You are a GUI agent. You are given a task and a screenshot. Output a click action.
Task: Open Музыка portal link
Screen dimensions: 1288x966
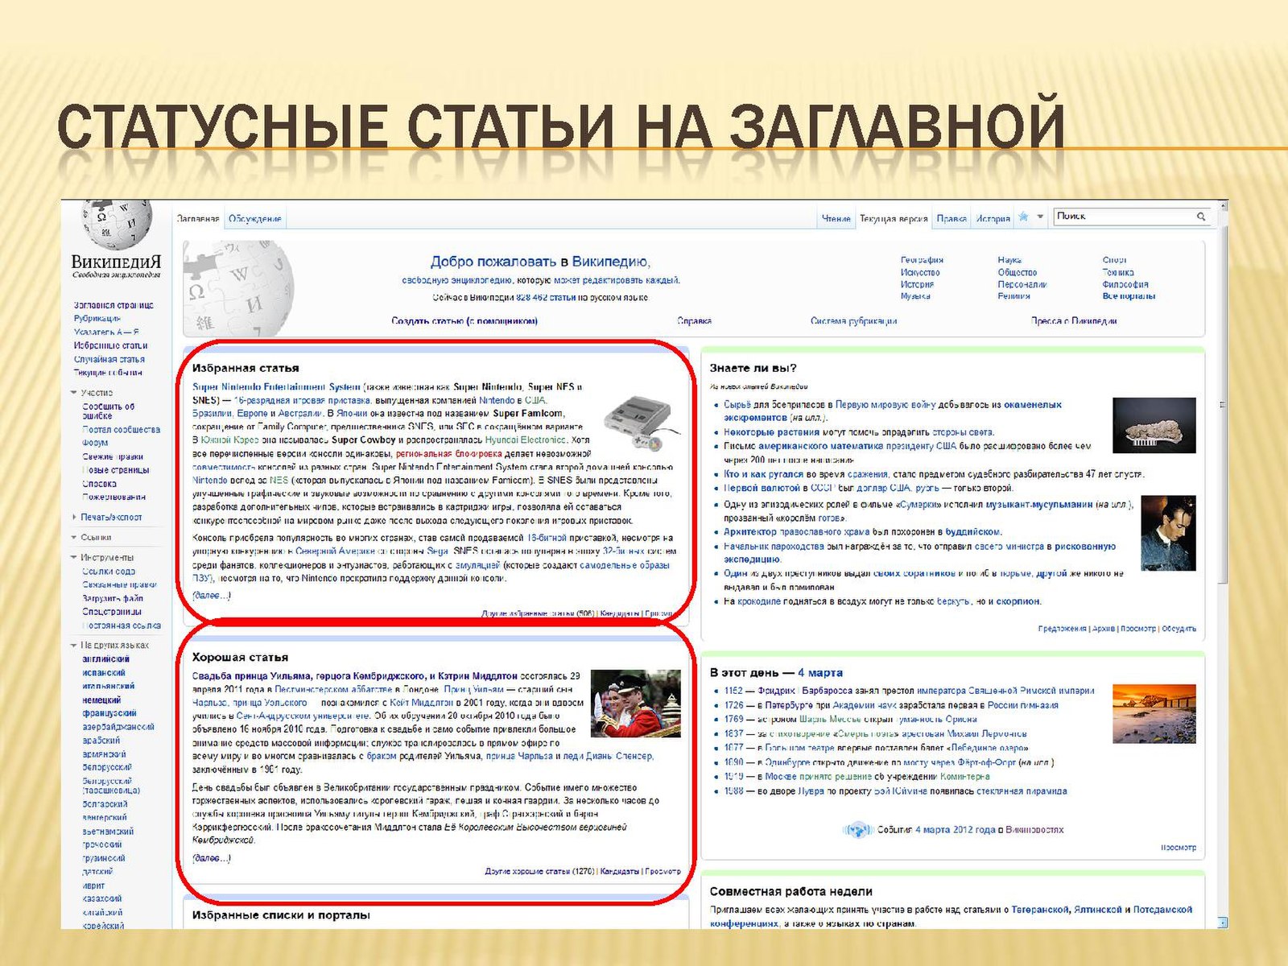(915, 296)
